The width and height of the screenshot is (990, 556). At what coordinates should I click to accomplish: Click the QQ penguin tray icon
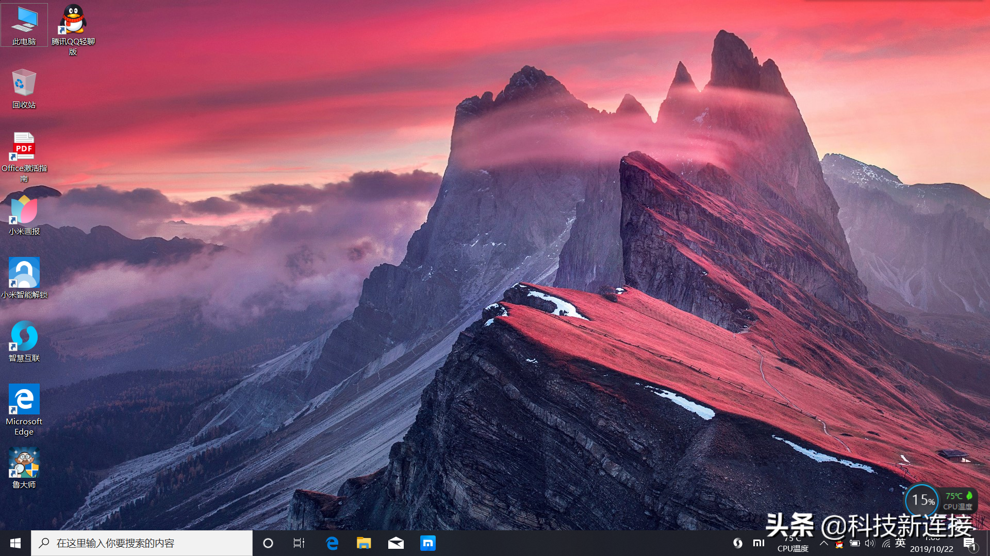(839, 544)
